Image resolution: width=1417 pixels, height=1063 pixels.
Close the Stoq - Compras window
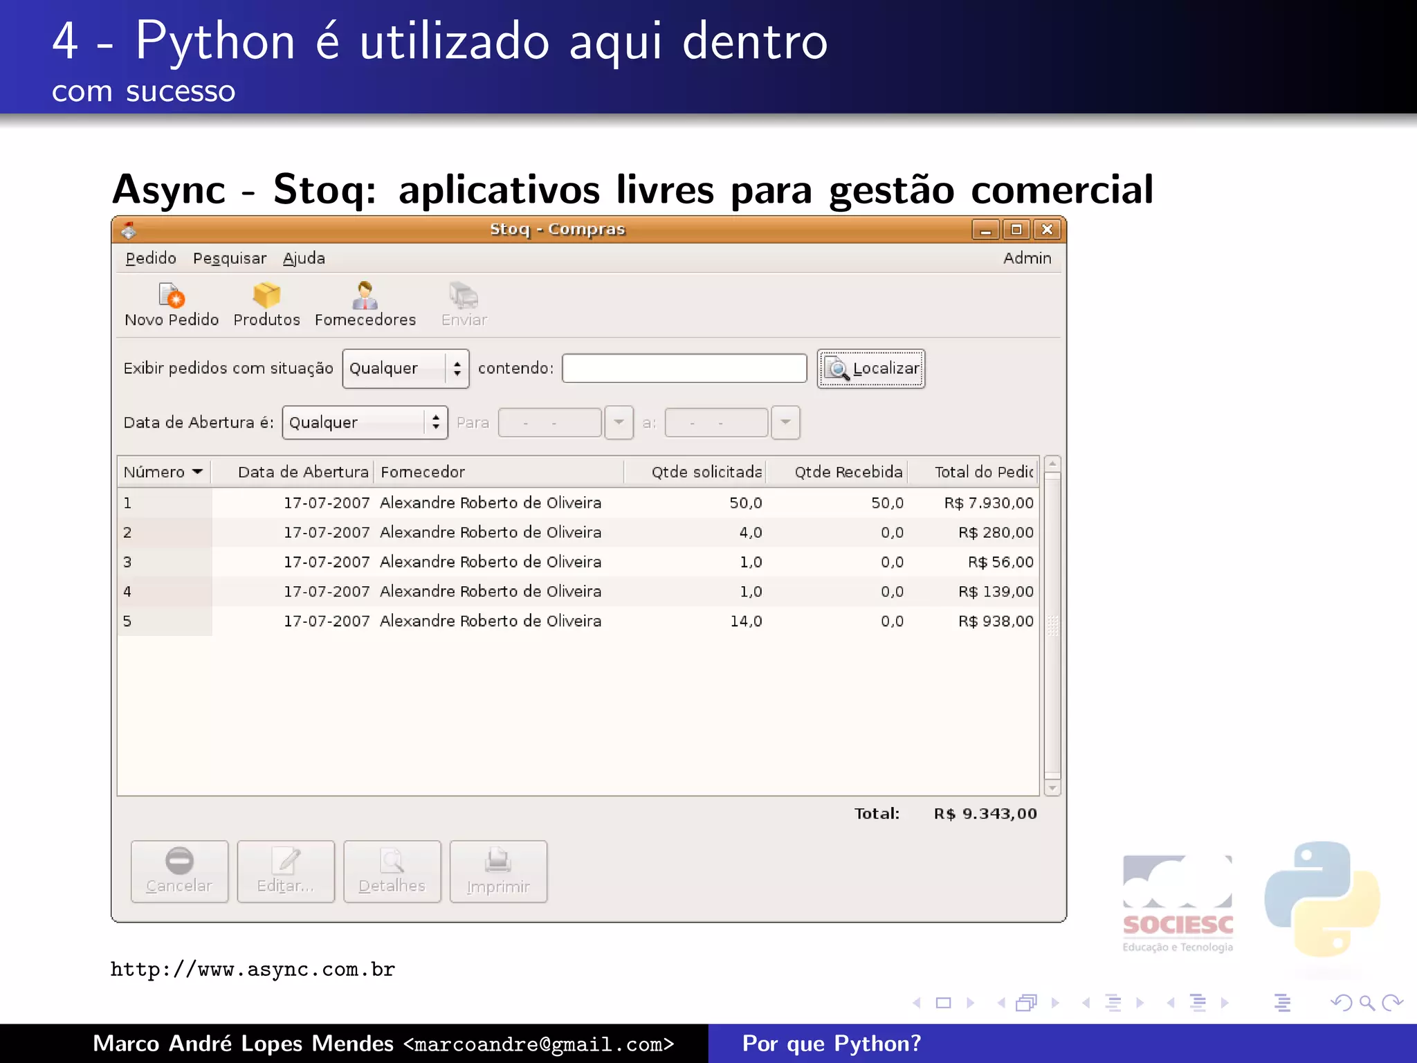pos(1048,230)
